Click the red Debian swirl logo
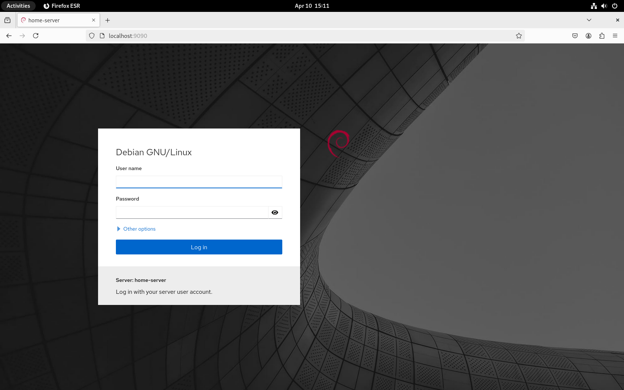This screenshot has width=624, height=390. coord(338,143)
